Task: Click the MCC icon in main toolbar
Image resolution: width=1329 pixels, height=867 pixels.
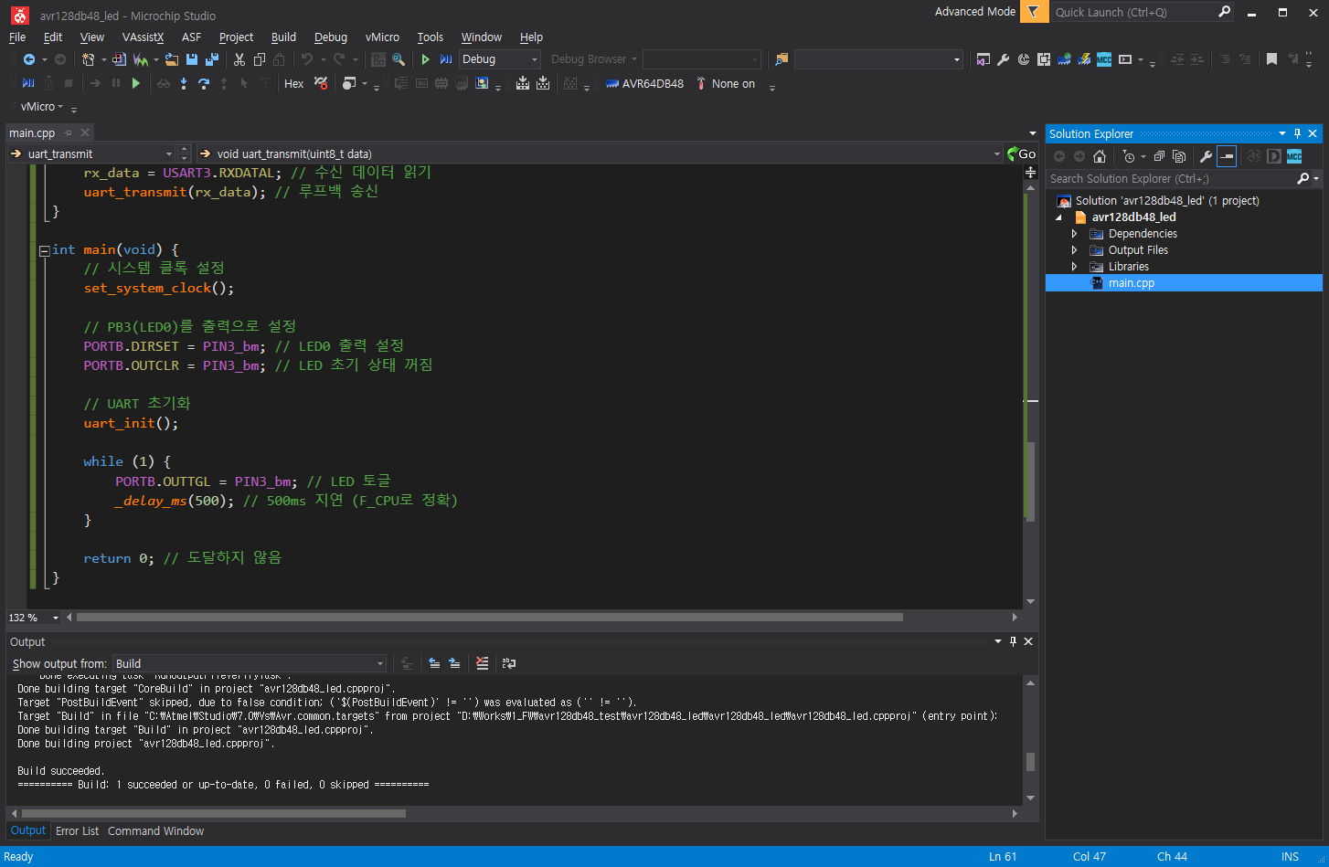Action: pyautogui.click(x=1104, y=59)
